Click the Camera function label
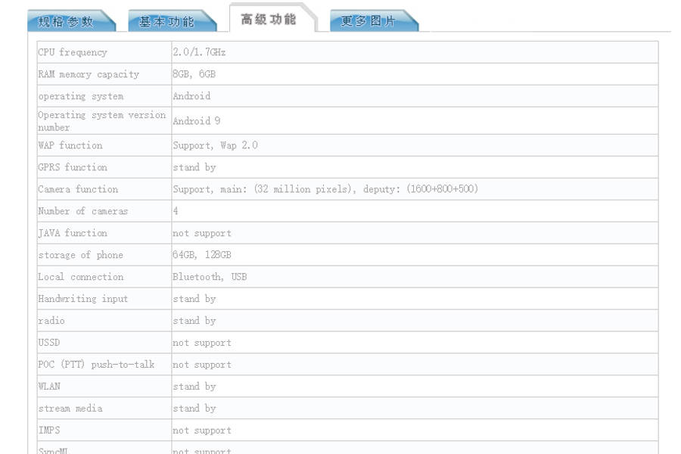 tap(78, 189)
